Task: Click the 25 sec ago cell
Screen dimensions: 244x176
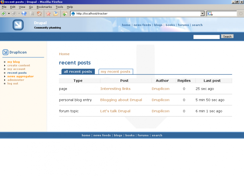Action: point(205,89)
